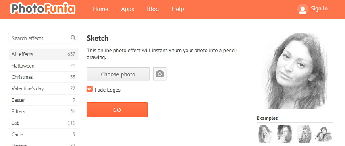Click the camera icon button

click(x=160, y=74)
